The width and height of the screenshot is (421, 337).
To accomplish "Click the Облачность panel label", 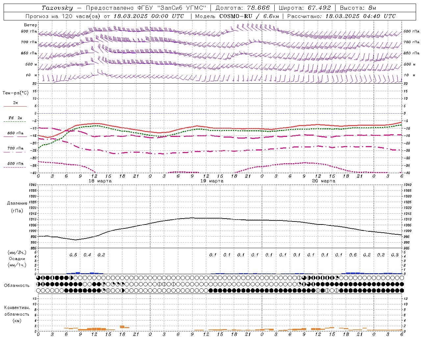I will (x=17, y=286).
